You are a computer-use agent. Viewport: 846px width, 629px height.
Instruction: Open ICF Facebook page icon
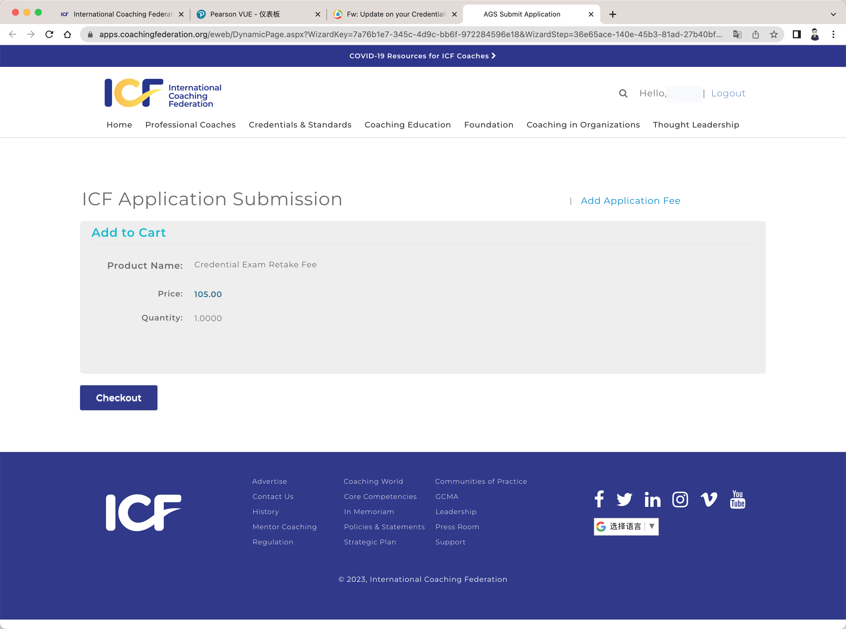coord(599,499)
